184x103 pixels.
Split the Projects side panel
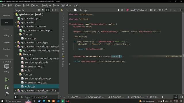52,10
